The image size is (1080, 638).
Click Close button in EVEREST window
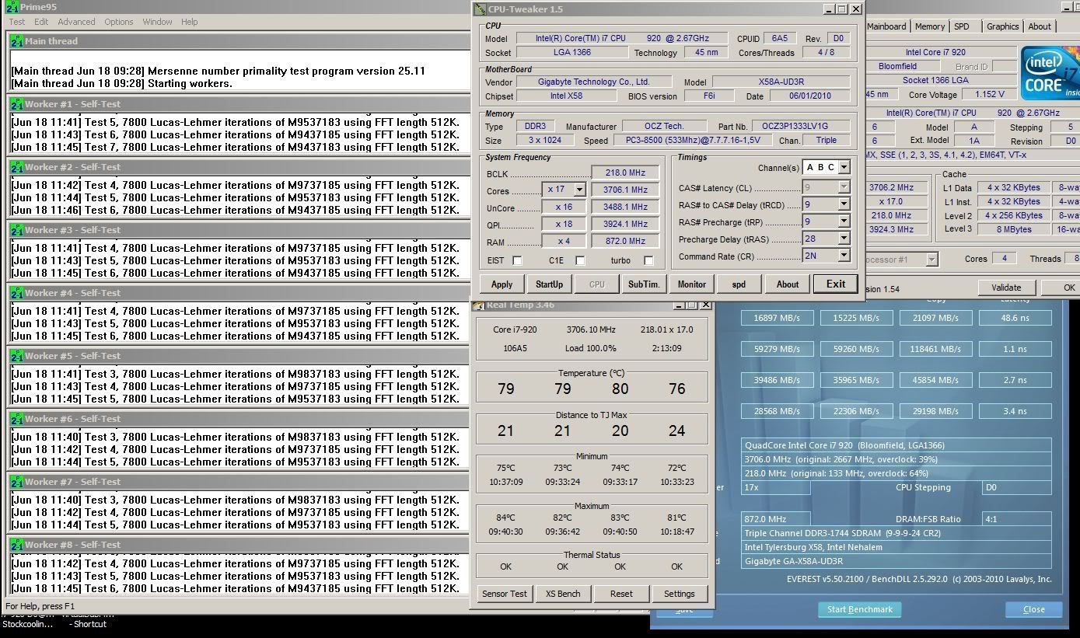(x=1033, y=609)
